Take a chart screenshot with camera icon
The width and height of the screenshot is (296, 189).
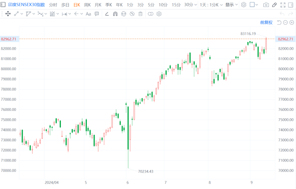pyautogui.click(x=266, y=5)
